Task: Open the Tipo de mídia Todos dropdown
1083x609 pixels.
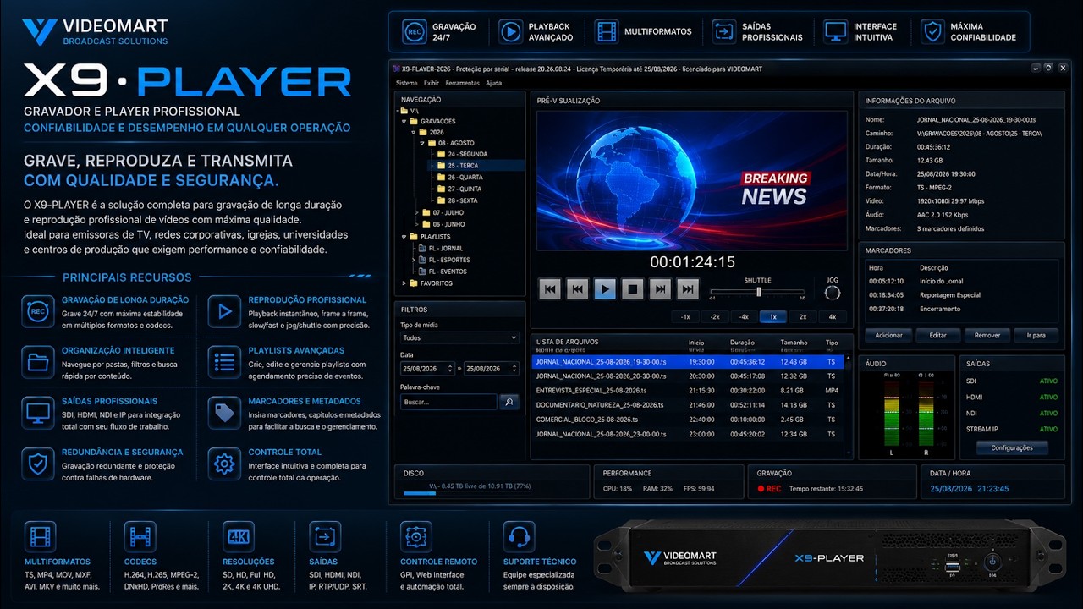Action: click(x=459, y=337)
